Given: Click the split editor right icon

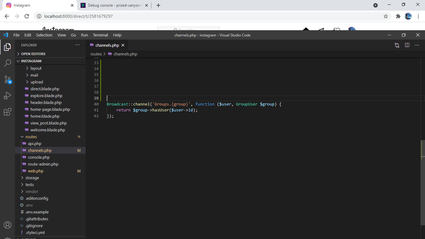Looking at the screenshot, I should pyautogui.click(x=407, y=45).
